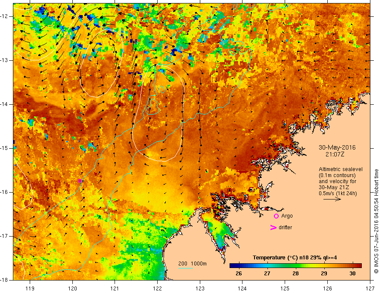Image resolution: width=379 pixels, height=293 pixels.
Task: Click the 'drifter' legend label
Action: (285, 228)
